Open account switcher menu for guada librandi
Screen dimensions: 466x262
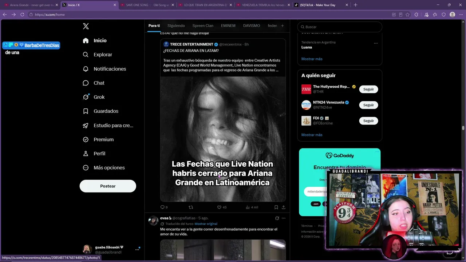[137, 249]
